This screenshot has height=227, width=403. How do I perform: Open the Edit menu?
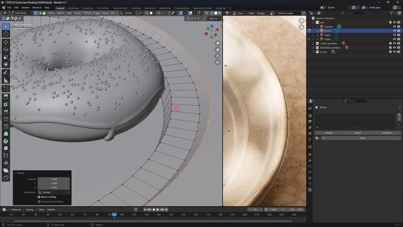pyautogui.click(x=16, y=8)
